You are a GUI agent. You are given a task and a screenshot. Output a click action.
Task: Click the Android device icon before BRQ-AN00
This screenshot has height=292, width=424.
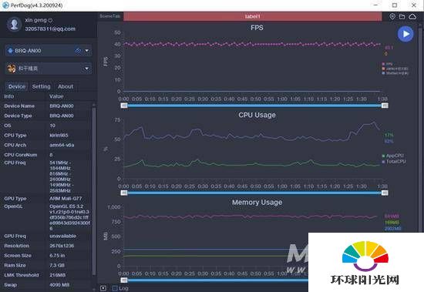(x=10, y=51)
